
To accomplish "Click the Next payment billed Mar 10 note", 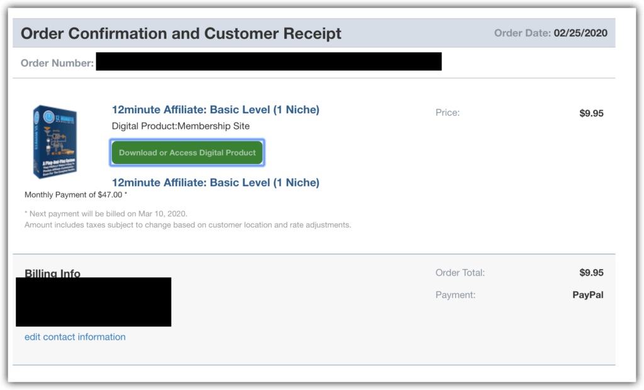I will point(106,214).
